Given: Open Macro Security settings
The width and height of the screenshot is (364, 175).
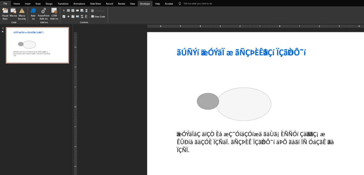Looking at the screenshot, I should pos(22,14).
